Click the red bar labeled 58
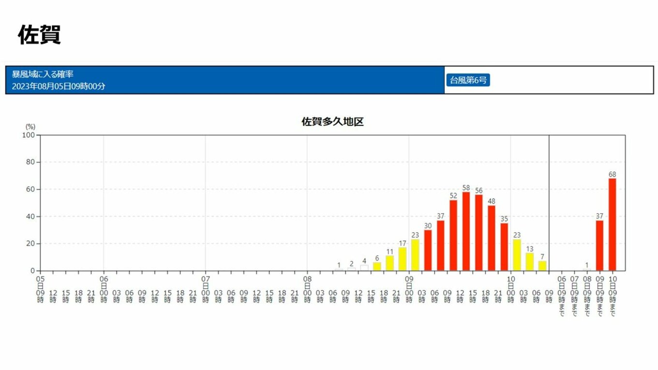 coord(466,231)
